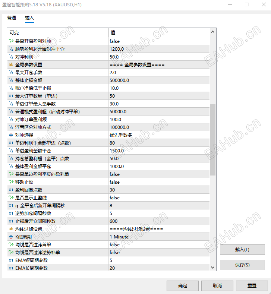Viewport: 271px width, 294px height.
Task: Click the 取消 button
Action: click(x=217, y=285)
